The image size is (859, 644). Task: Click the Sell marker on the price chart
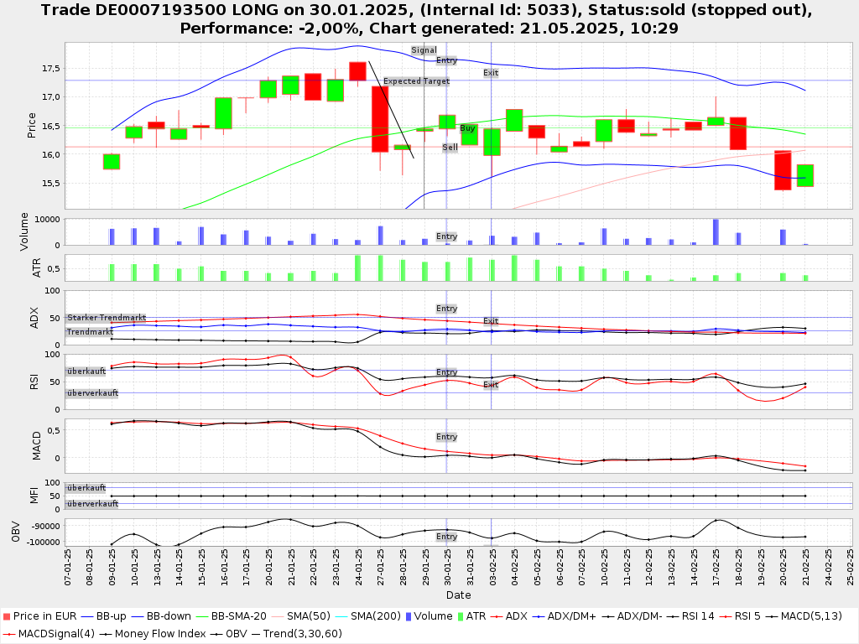point(450,147)
